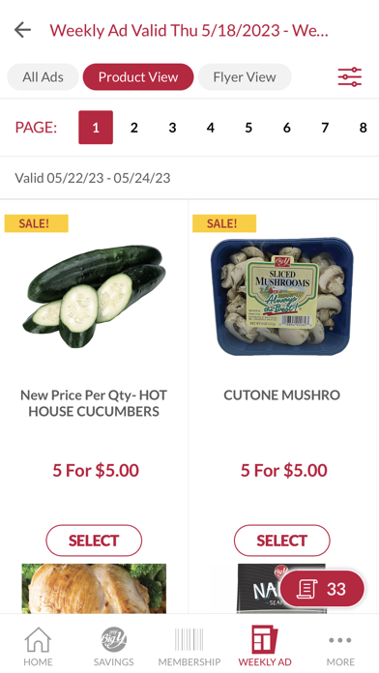Jump to page 2

coord(134,128)
